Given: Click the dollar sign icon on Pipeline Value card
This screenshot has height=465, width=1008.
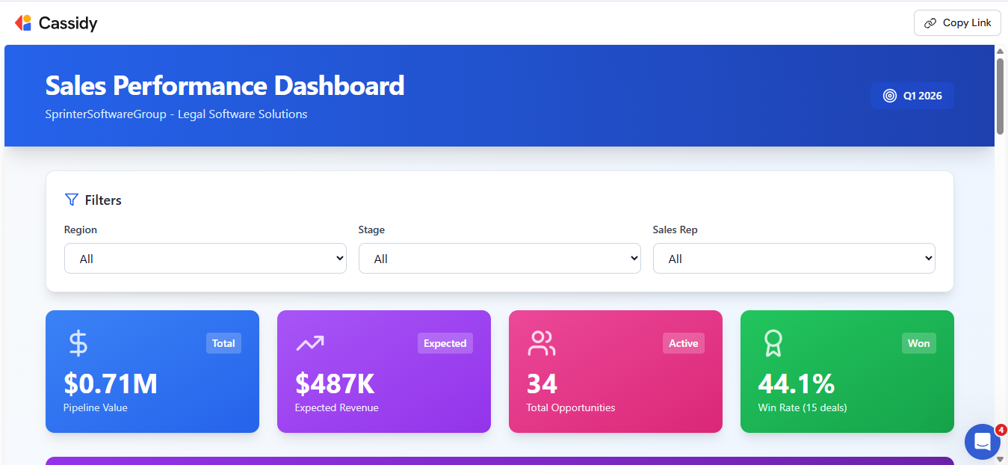Looking at the screenshot, I should (78, 343).
